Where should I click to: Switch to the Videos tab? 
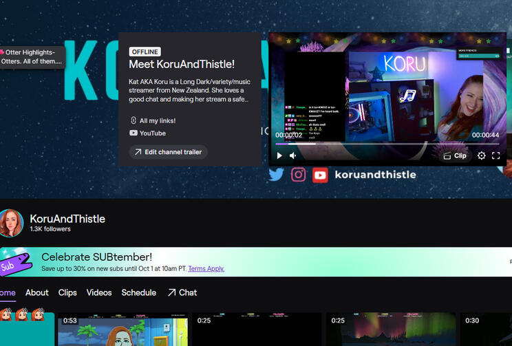(x=99, y=293)
